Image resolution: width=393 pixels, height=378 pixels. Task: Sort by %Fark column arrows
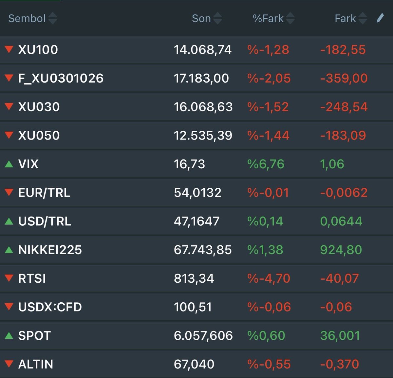pyautogui.click(x=290, y=18)
